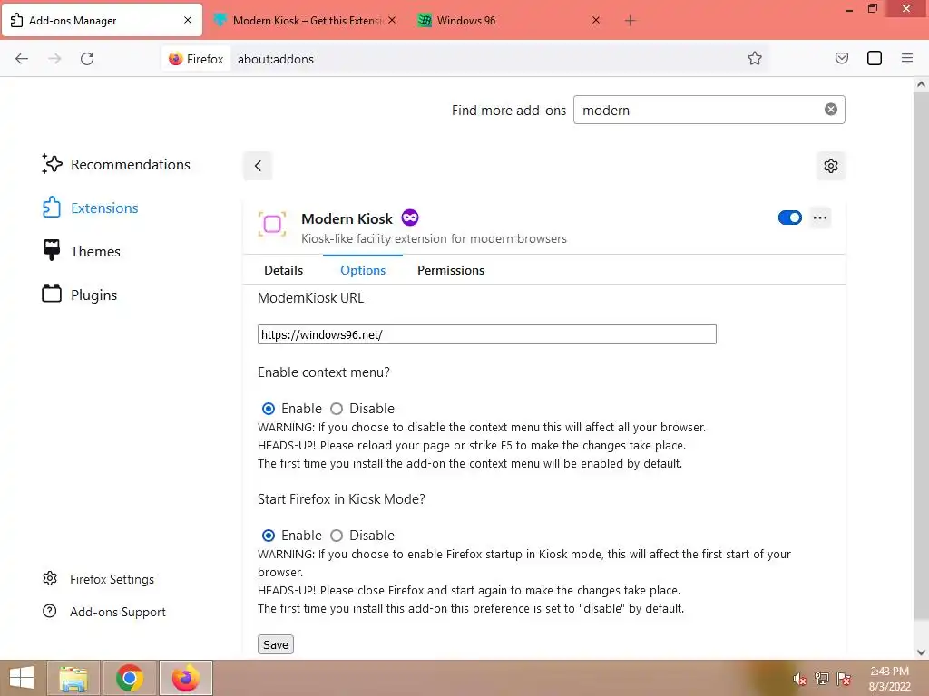The image size is (929, 696).
Task: Return to the extension list via back chevron
Action: click(x=258, y=166)
